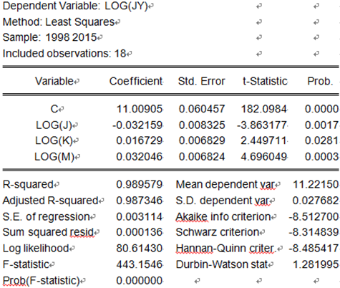The width and height of the screenshot is (340, 288).
Task: Select the constant C coefficient 11.00905
Action: click(x=140, y=109)
